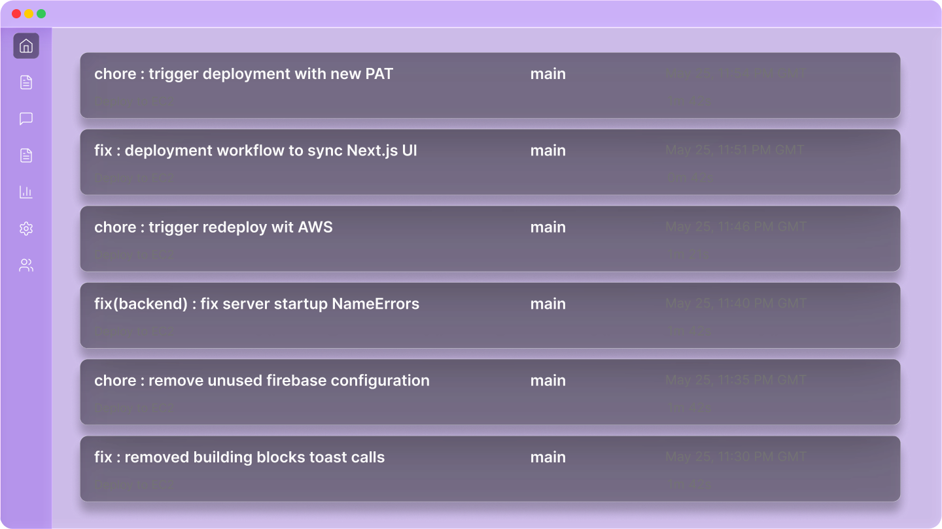Open the chat bubble icon in the sidebar
This screenshot has height=529, width=942.
tap(26, 119)
